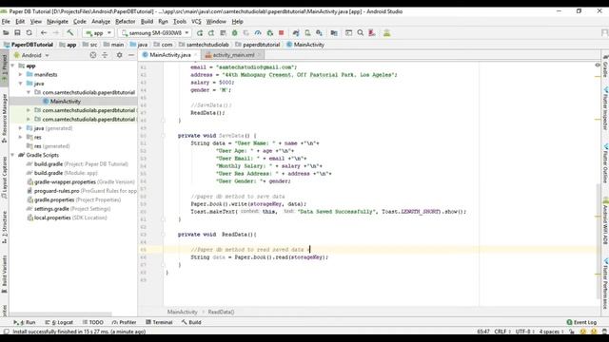Open the Android WiFi ADB side panel
609x342 pixels.
pos(605,221)
